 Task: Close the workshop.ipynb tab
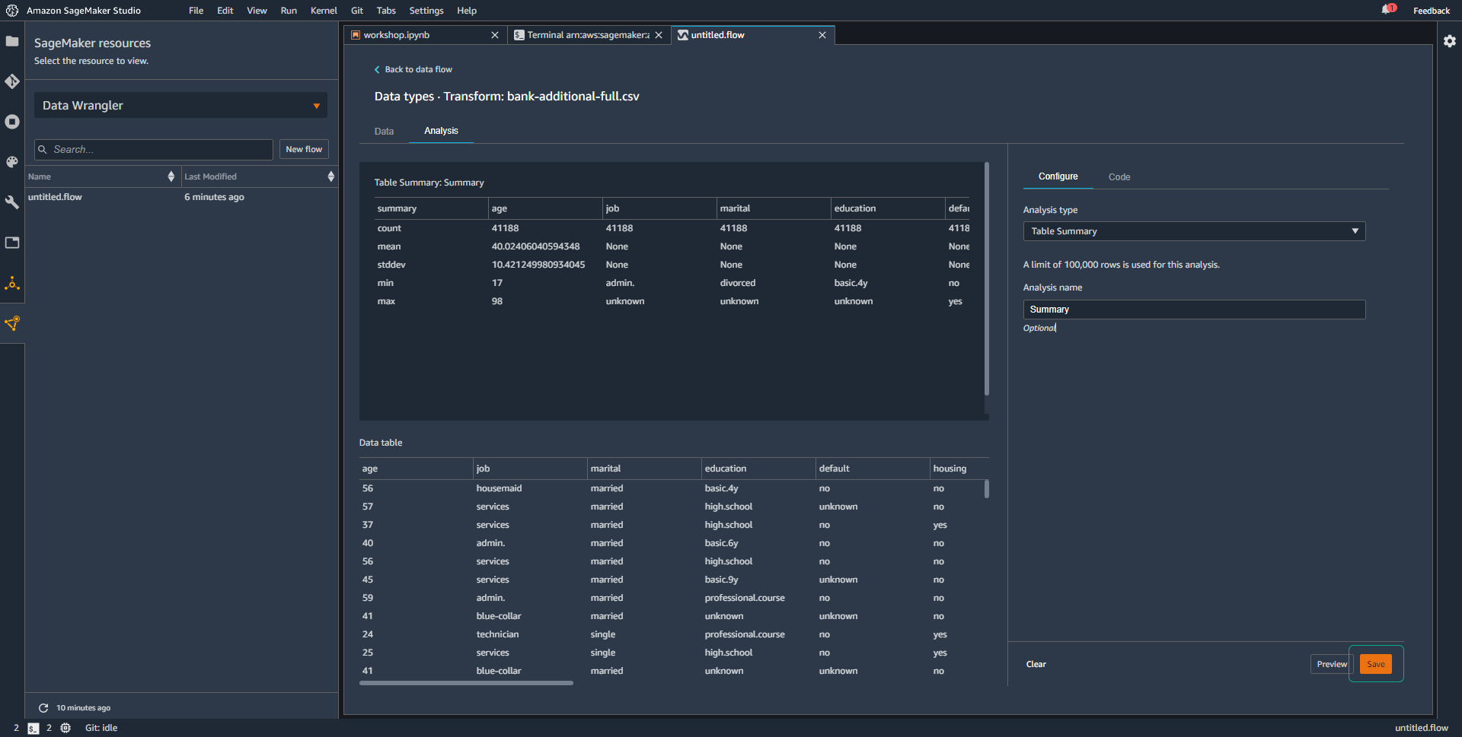(495, 35)
